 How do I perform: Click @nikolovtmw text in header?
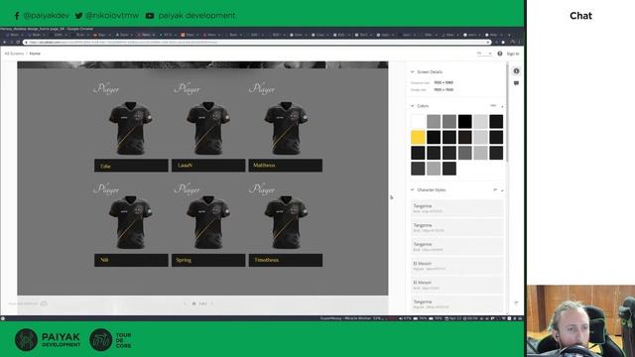(112, 16)
